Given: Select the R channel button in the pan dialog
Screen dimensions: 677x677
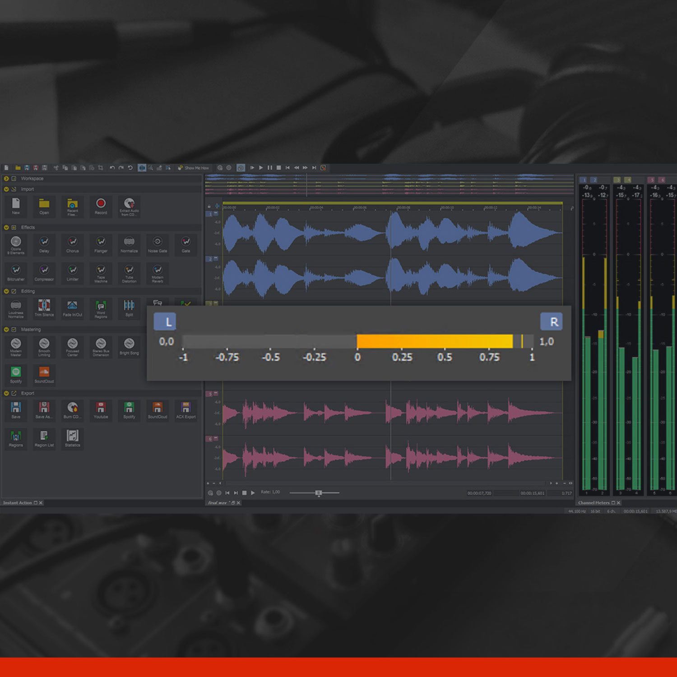Looking at the screenshot, I should coord(552,321).
